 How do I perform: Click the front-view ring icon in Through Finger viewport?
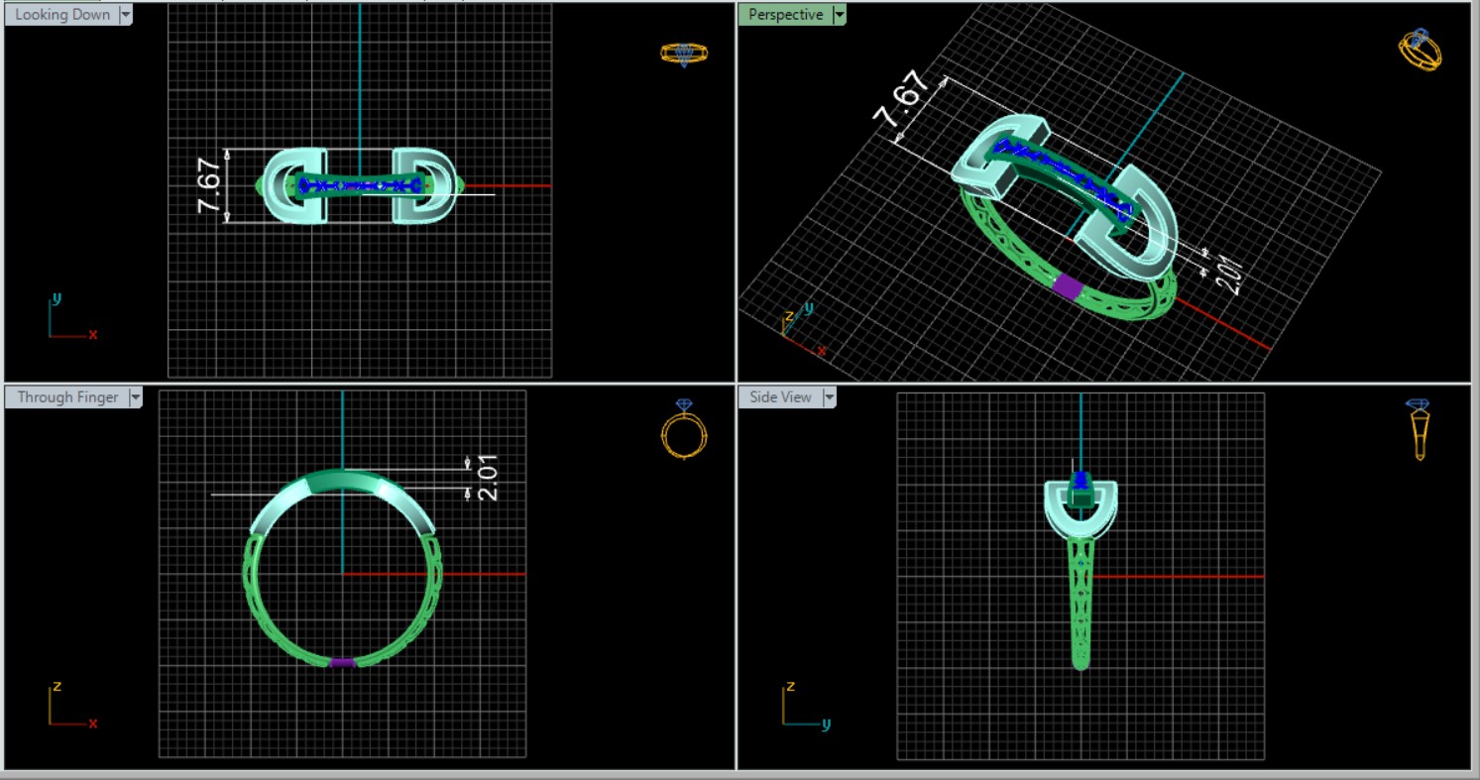tap(684, 429)
